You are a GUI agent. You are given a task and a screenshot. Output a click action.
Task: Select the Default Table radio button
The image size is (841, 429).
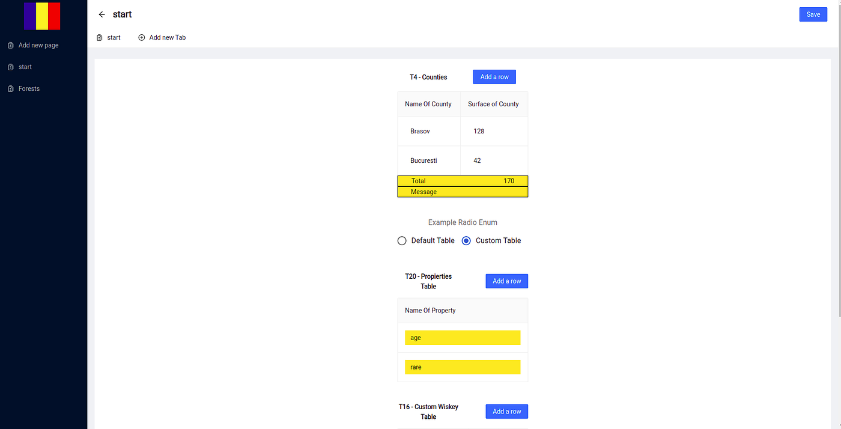[402, 240]
